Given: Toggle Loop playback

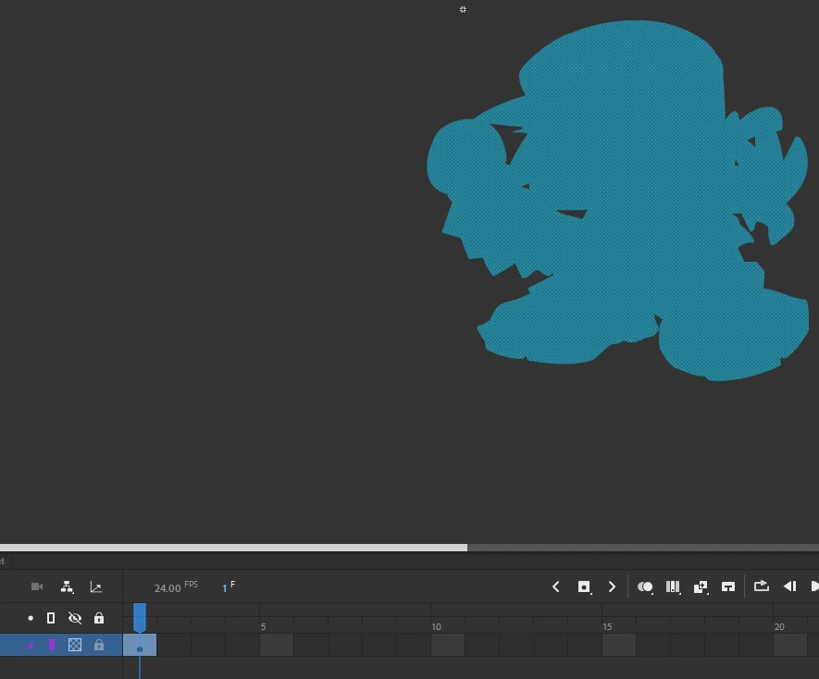Looking at the screenshot, I should (762, 586).
